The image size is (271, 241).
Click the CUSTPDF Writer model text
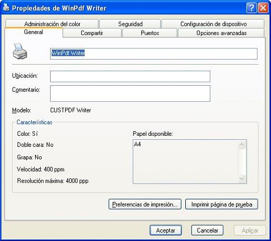coord(71,110)
